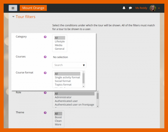Viewport: 168px width, 132px height.
Task: Select Topics format option
Action: (x=67, y=85)
